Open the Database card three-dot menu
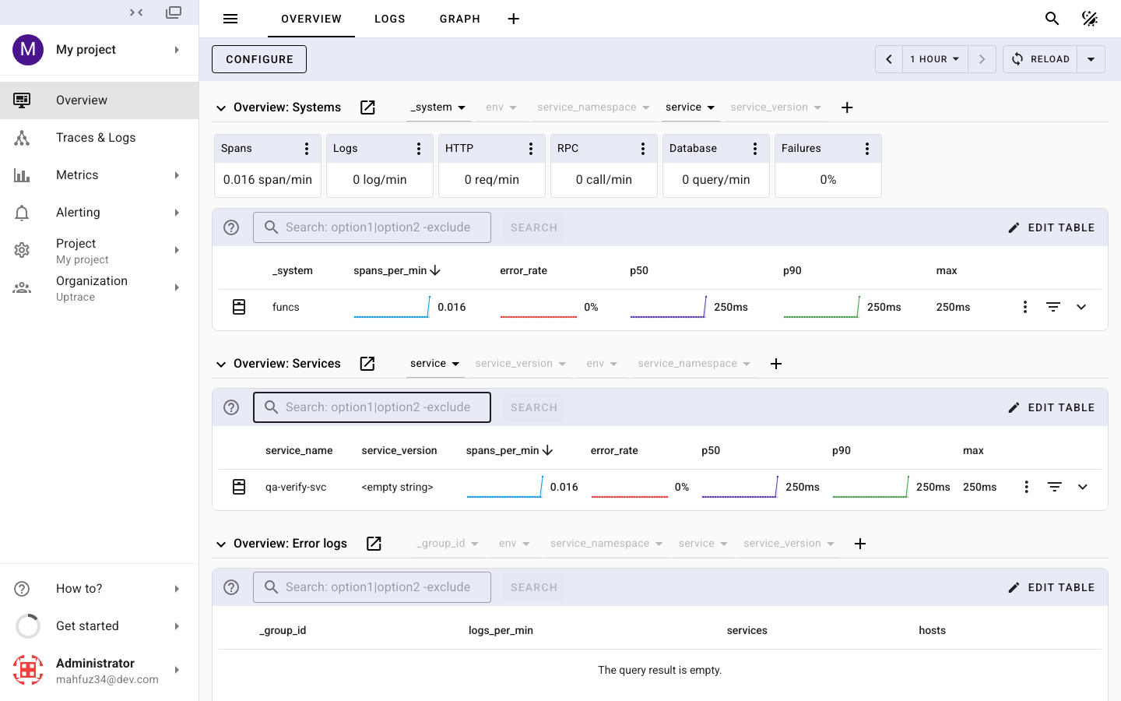 (x=755, y=149)
